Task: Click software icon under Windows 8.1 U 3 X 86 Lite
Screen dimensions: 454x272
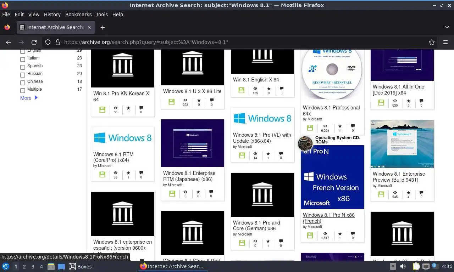Action: tap(172, 102)
